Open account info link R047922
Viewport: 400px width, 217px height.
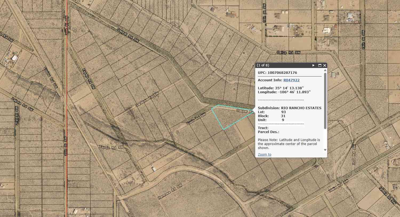coord(291,80)
